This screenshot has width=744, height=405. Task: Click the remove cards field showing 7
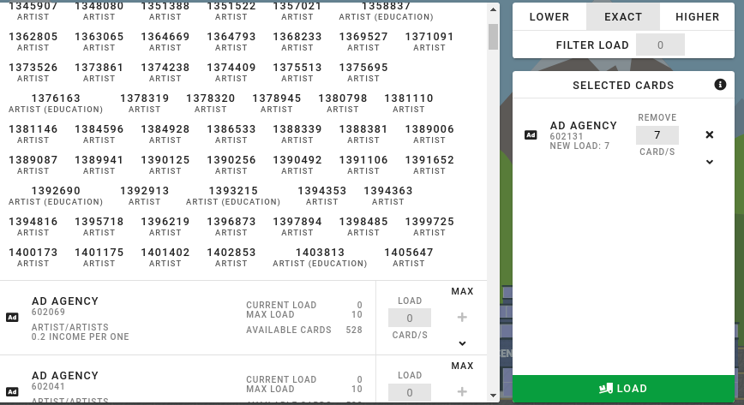657,135
